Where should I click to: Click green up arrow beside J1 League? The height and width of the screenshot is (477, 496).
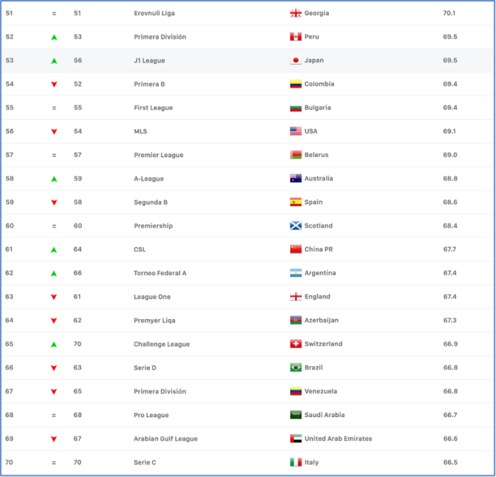click(54, 61)
